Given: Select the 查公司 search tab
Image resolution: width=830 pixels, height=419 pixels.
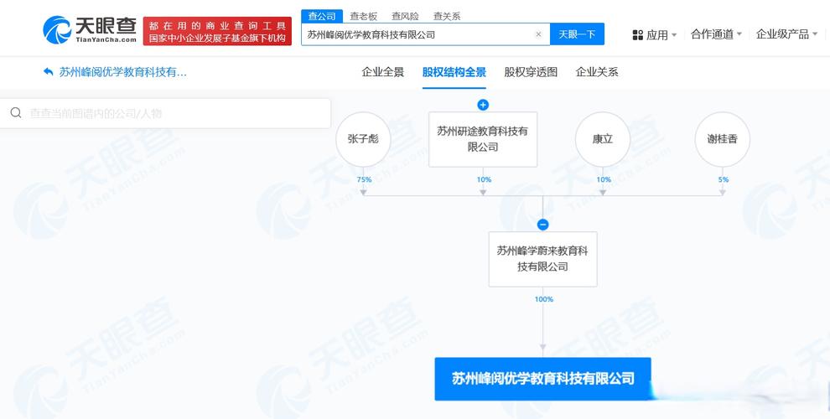Looking at the screenshot, I should tap(322, 17).
